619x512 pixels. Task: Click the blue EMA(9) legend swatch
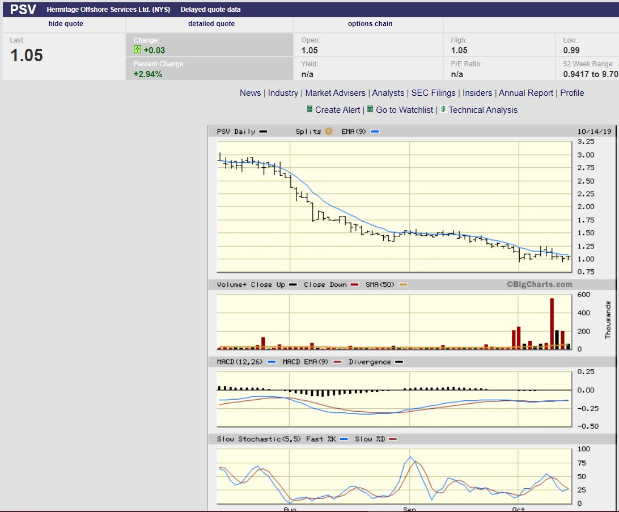click(375, 132)
